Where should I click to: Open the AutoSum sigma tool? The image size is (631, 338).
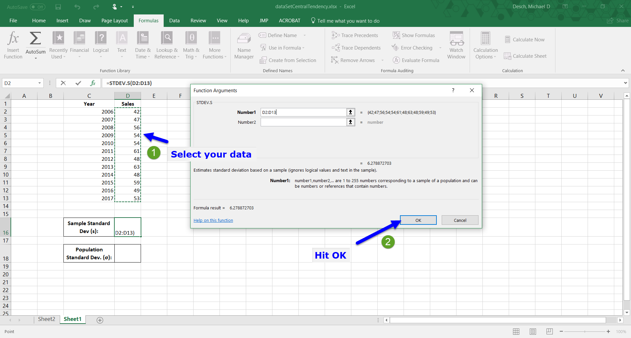[x=35, y=39]
